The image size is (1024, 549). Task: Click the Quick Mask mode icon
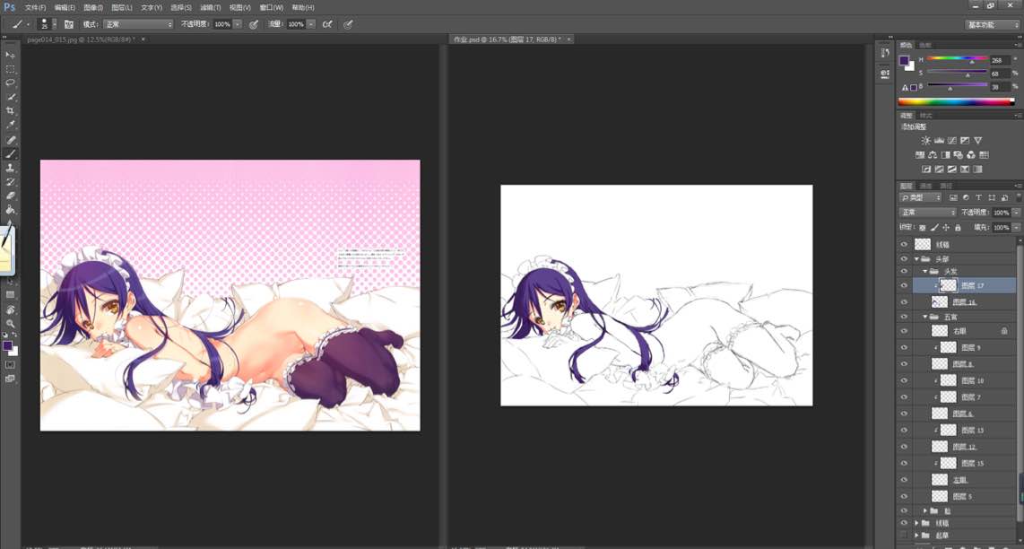(x=11, y=365)
